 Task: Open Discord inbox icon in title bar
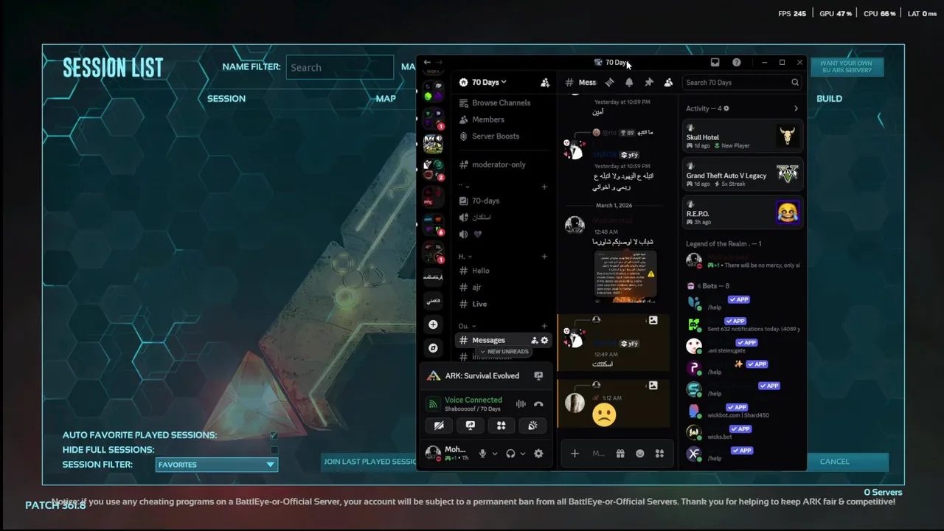(x=715, y=63)
